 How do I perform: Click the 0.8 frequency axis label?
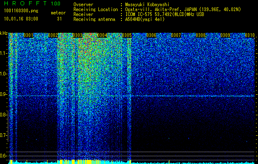point(3,115)
